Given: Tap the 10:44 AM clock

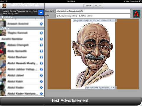Looking at the screenshot, I should [x=71, y=1].
